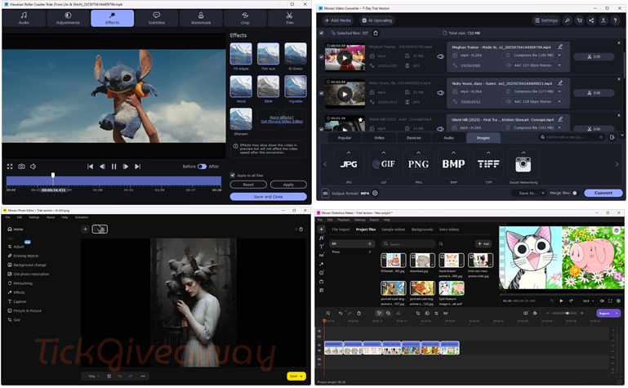Select the PNG image format
Screen dimensions: 628x388
point(419,164)
